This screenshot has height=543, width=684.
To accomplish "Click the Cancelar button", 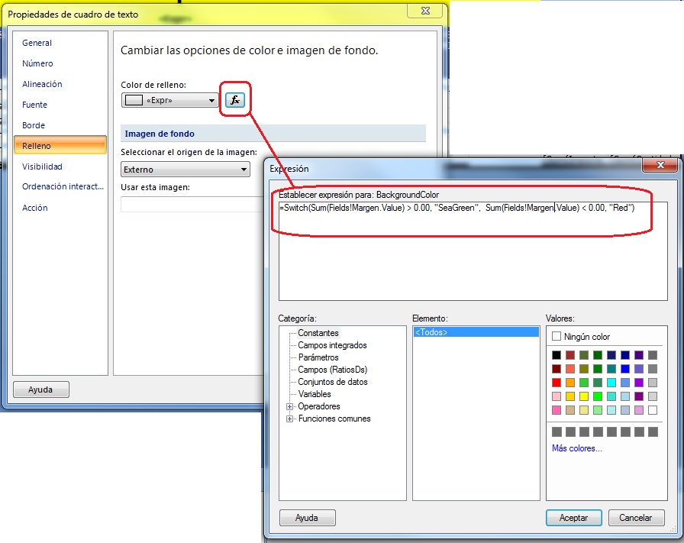I will pos(637,518).
